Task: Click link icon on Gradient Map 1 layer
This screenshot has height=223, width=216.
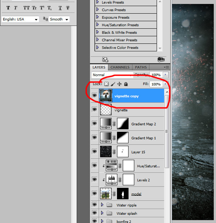Action: pos(114,138)
